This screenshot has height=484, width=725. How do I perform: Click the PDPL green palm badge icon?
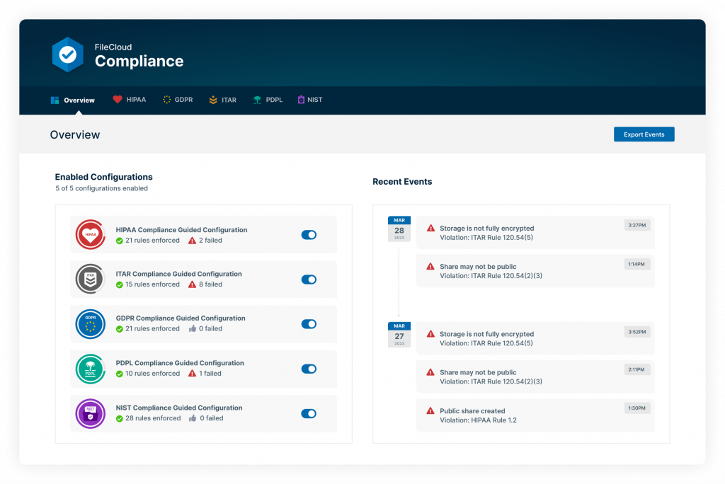[91, 369]
